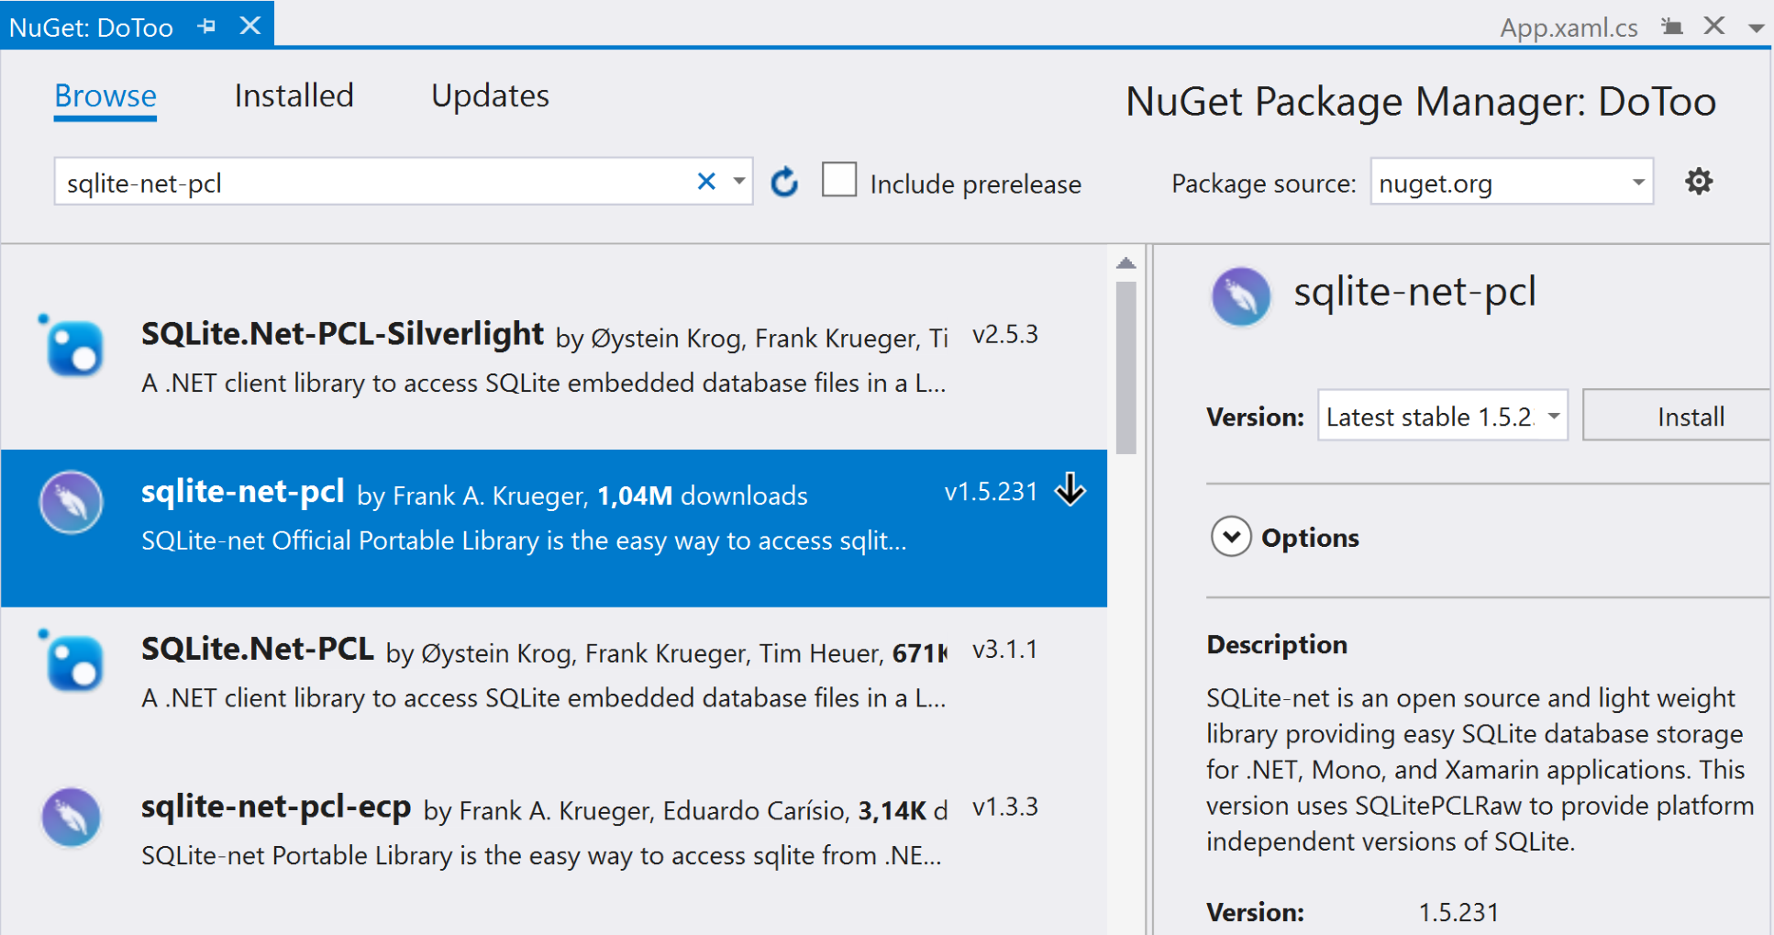This screenshot has height=935, width=1774.
Task: Click version value 1.5.231 in details
Action: [x=1458, y=912]
